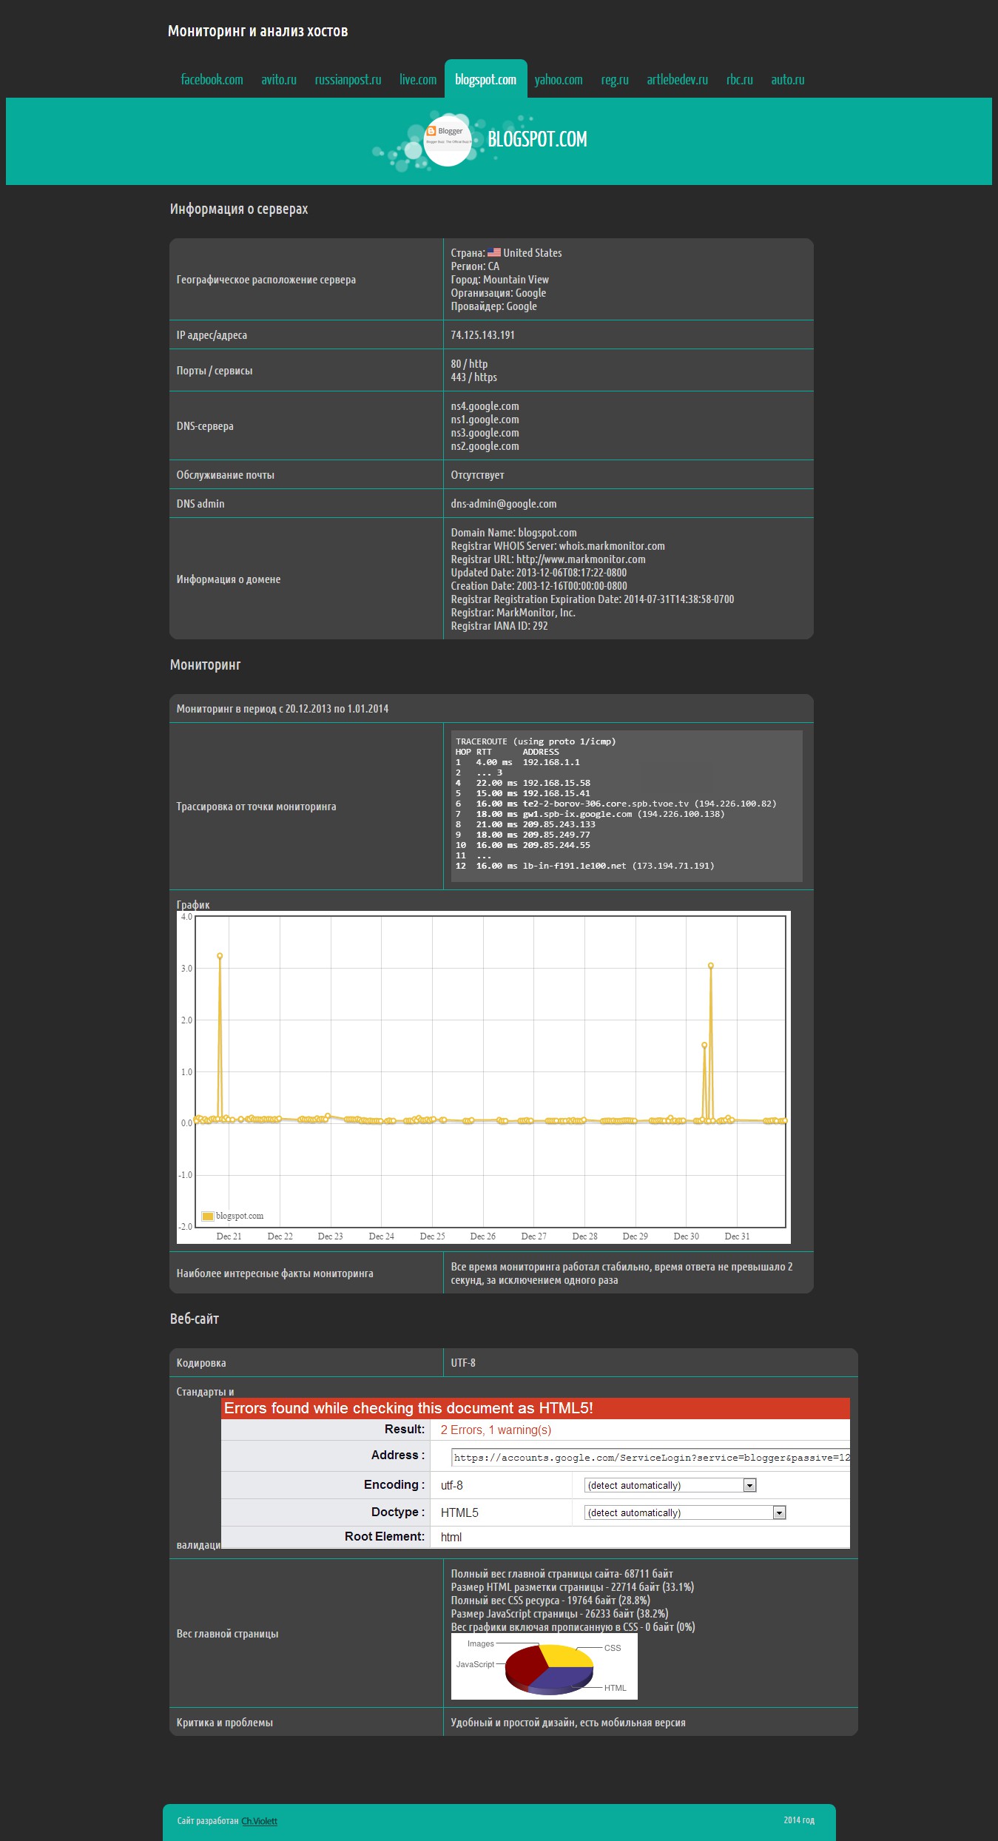
Task: Click the ns1.google.com DNS server entry
Action: pos(485,419)
